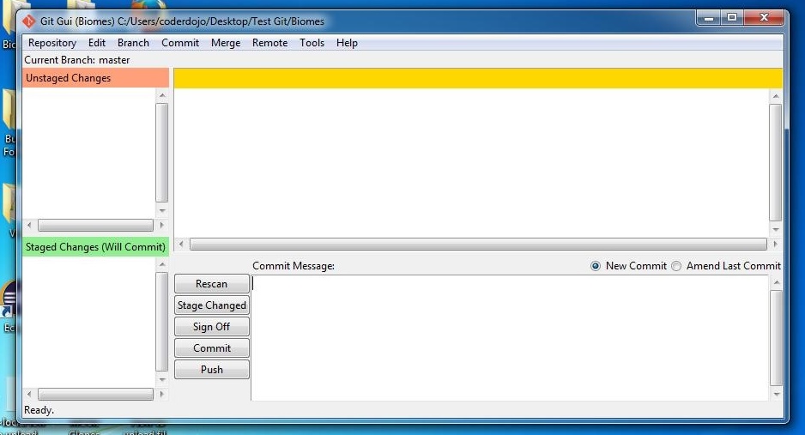Click the Stage Changed button
Viewport: 805px width, 435px height.
212,305
